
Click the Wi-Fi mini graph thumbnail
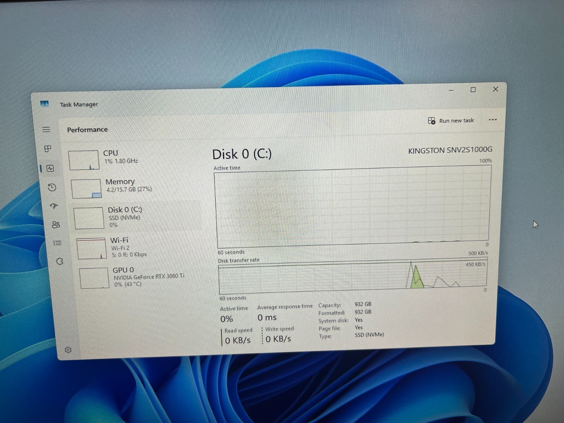tap(92, 249)
